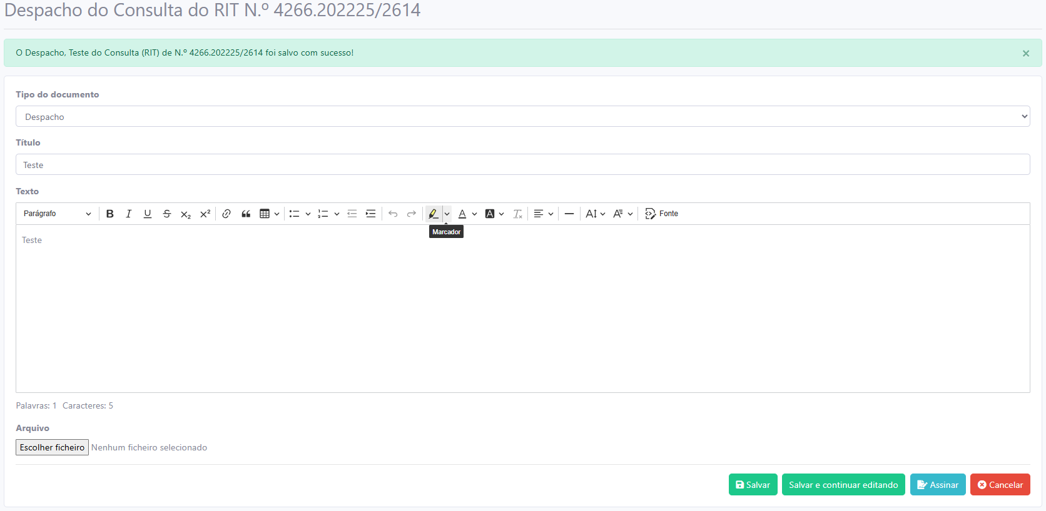Open the font size menu

pos(595,214)
